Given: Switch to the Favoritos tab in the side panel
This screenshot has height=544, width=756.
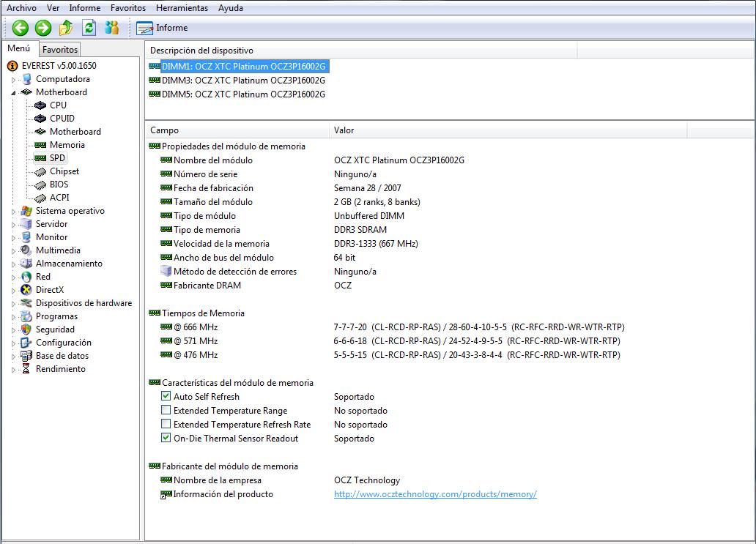Looking at the screenshot, I should pyautogui.click(x=60, y=49).
